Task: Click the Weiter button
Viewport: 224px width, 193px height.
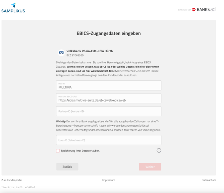Action: click(x=150, y=167)
